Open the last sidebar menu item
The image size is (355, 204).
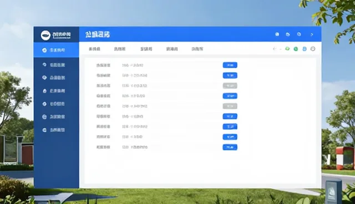click(56, 130)
